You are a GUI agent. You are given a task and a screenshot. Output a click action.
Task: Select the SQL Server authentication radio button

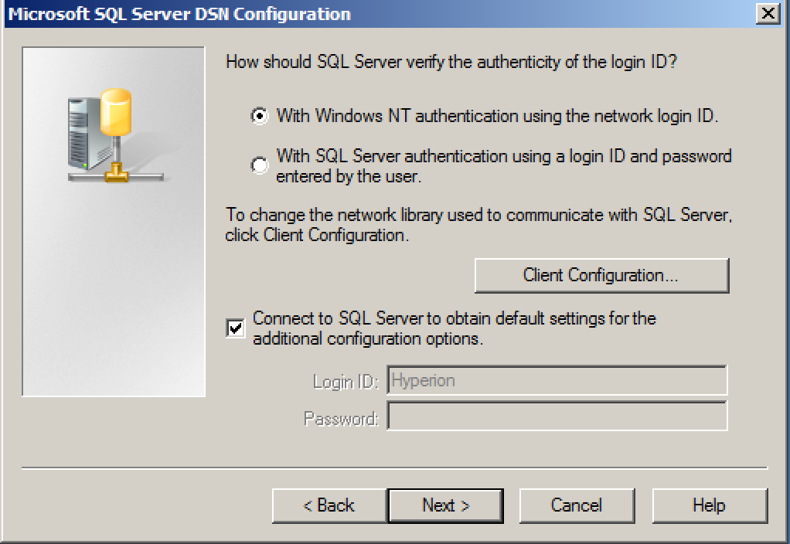click(x=260, y=165)
